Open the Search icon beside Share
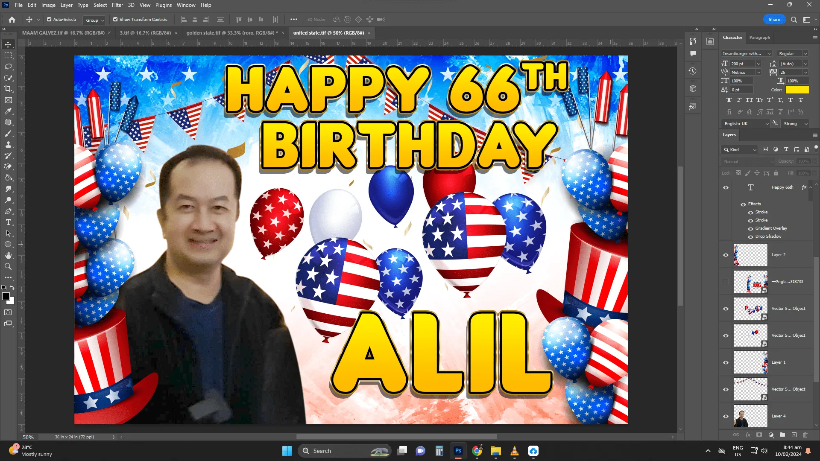820x461 pixels. click(794, 20)
